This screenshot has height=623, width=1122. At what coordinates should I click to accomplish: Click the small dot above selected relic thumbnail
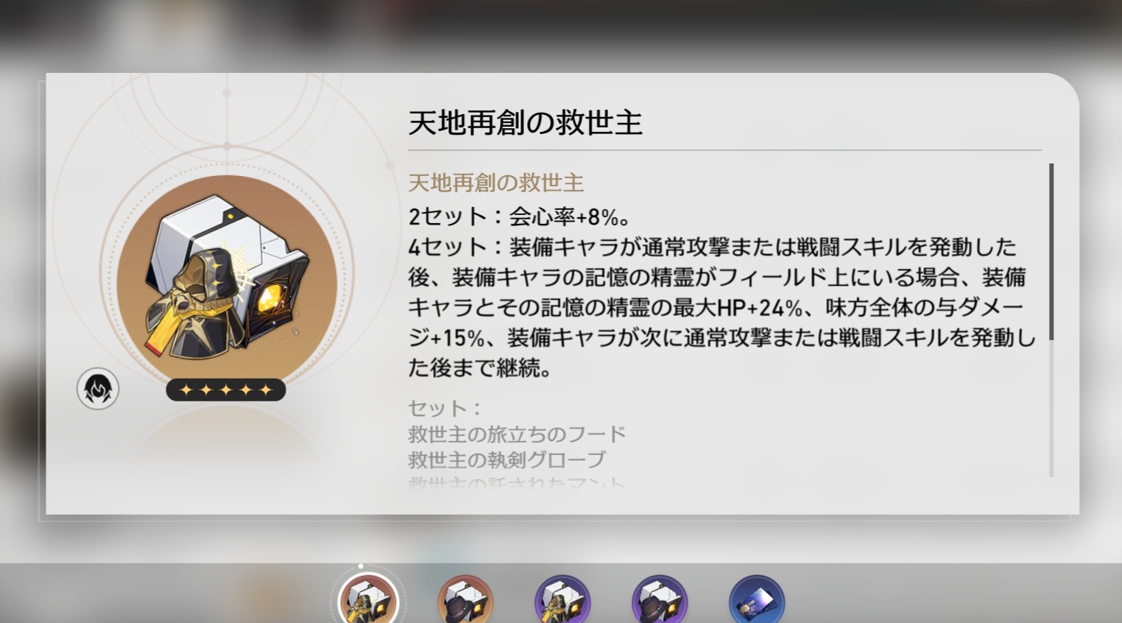click(x=360, y=566)
